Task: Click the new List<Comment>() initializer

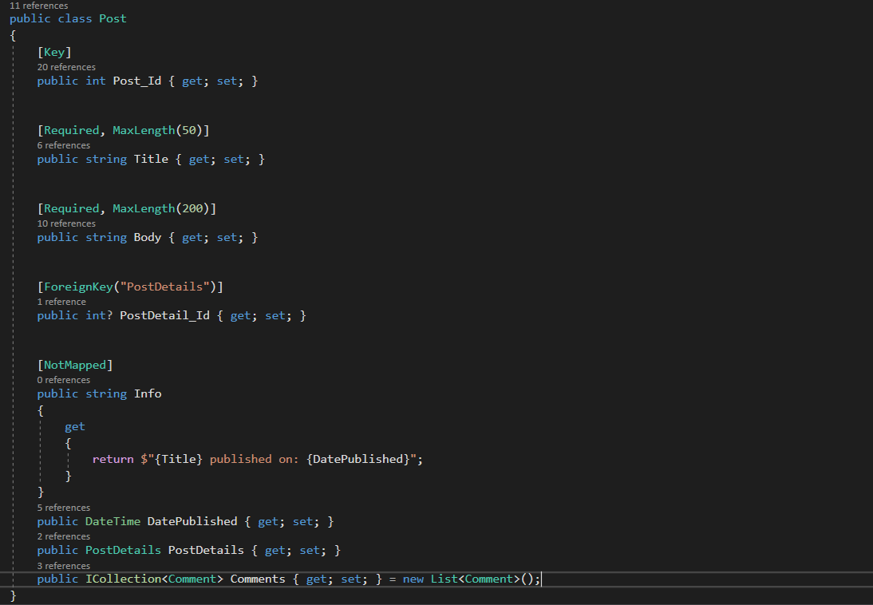Action: pyautogui.click(x=468, y=579)
